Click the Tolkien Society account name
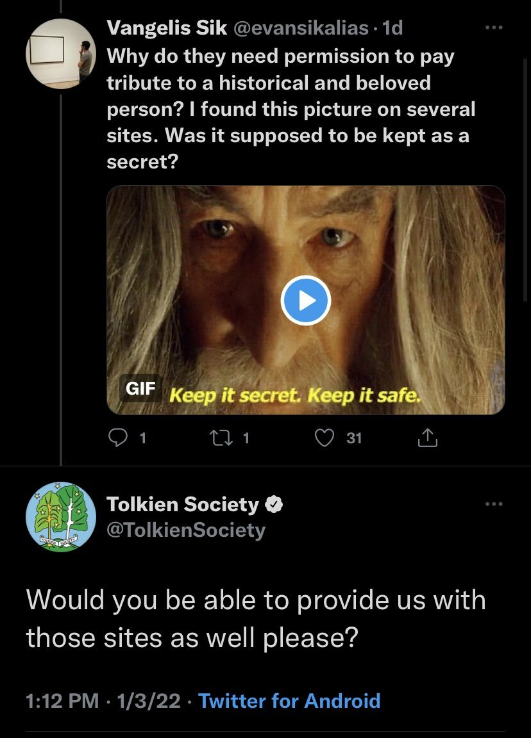Image resolution: width=531 pixels, height=738 pixels. (183, 505)
